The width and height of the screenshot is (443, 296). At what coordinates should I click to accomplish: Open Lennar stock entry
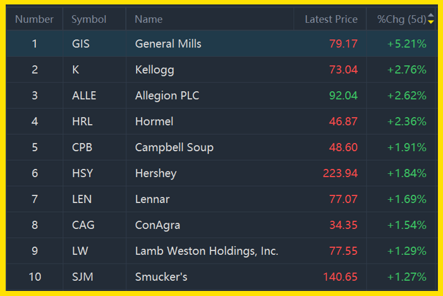point(222,199)
